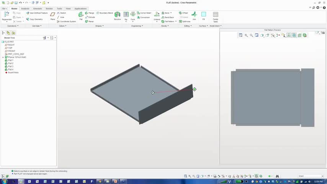Toggle the highlighted graphics toolbar icon beside green arrow
Screen dimensions: 327x184
tap(257, 176)
